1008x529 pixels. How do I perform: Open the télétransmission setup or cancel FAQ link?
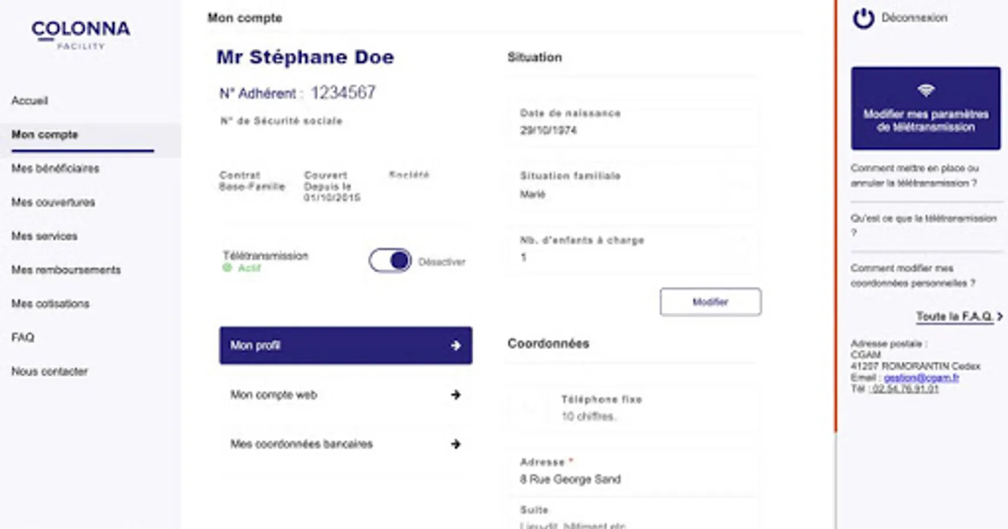(914, 175)
